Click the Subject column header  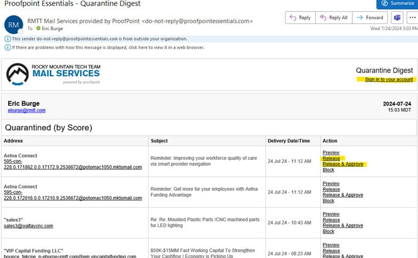click(159, 141)
